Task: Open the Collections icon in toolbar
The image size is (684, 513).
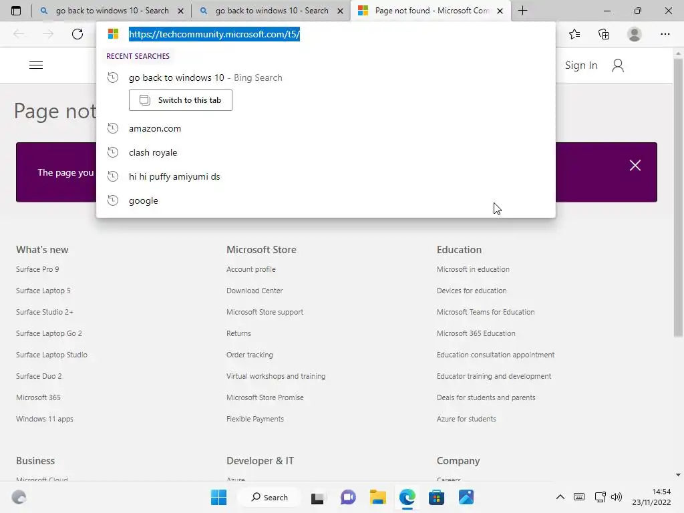Action: click(604, 34)
